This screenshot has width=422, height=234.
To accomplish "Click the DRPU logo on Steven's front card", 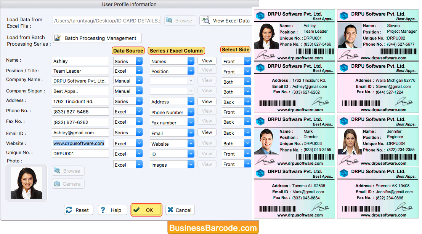I will pos(344,16).
